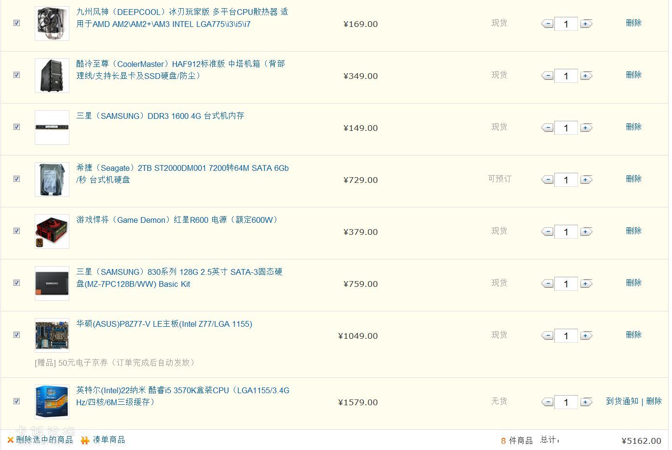Open the CoolerMaster HAF912标准版 product link
This screenshot has height=450, width=672.
pyautogui.click(x=181, y=70)
